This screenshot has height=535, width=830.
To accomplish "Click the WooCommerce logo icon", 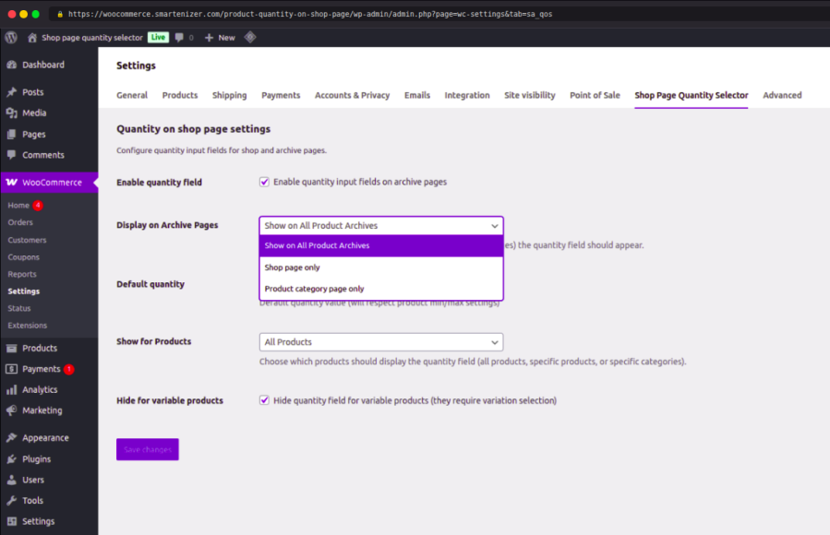I will tap(12, 182).
